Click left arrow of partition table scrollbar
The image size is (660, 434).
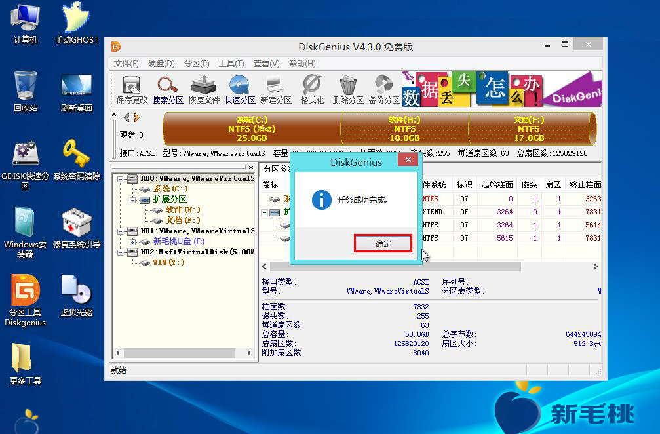coord(264,266)
